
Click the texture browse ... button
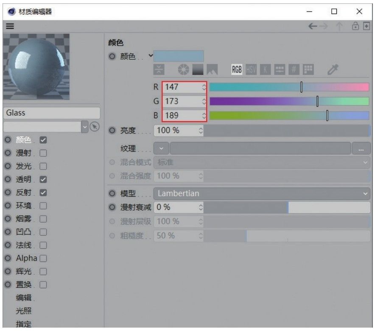[361, 148]
